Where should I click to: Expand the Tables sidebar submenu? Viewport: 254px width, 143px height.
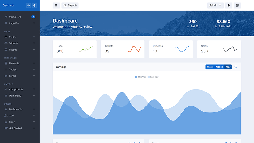(x=20, y=70)
